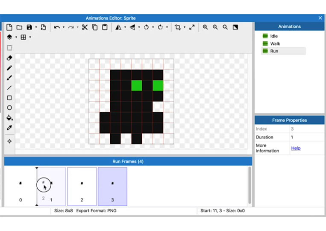The image size is (326, 231).
Task: Select the Ellipse shape tool
Action: pyautogui.click(x=9, y=108)
